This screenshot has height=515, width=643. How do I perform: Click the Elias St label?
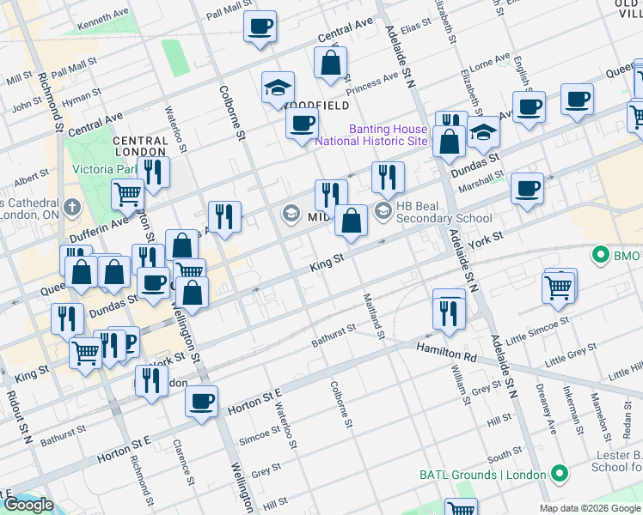pyautogui.click(x=416, y=26)
